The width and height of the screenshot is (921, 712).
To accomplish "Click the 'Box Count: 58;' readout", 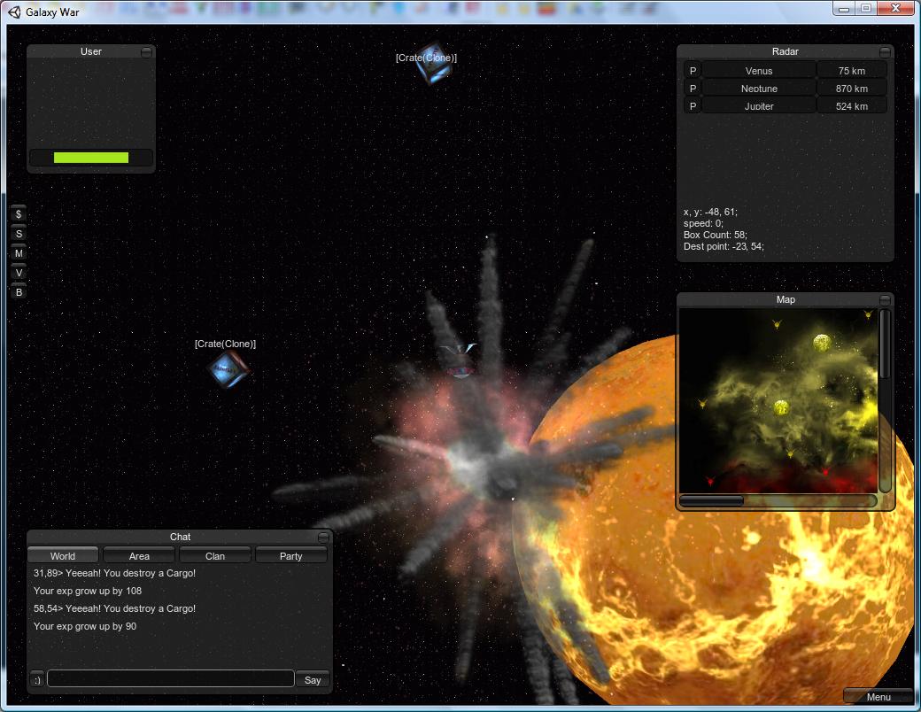I will click(716, 235).
